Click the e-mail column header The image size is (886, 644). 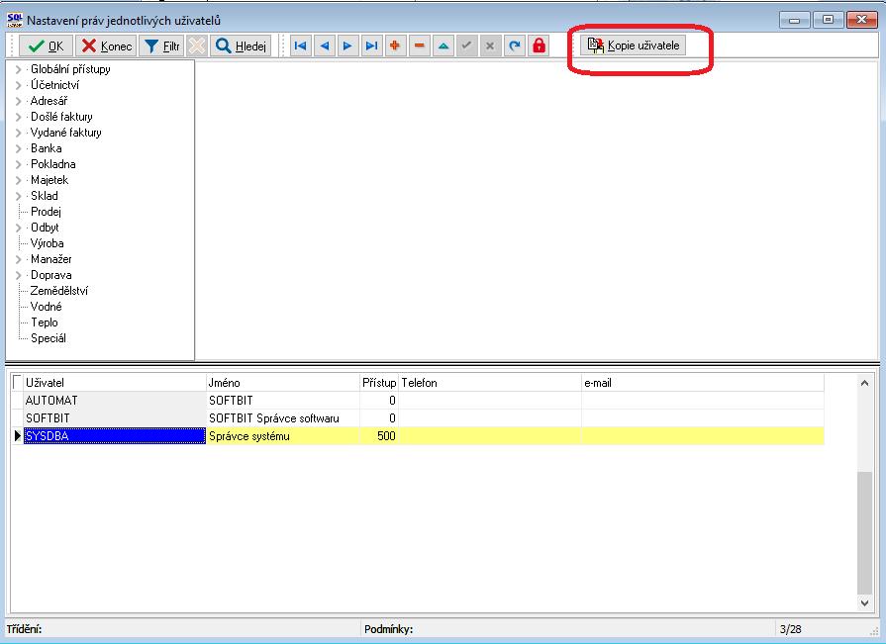tap(703, 383)
